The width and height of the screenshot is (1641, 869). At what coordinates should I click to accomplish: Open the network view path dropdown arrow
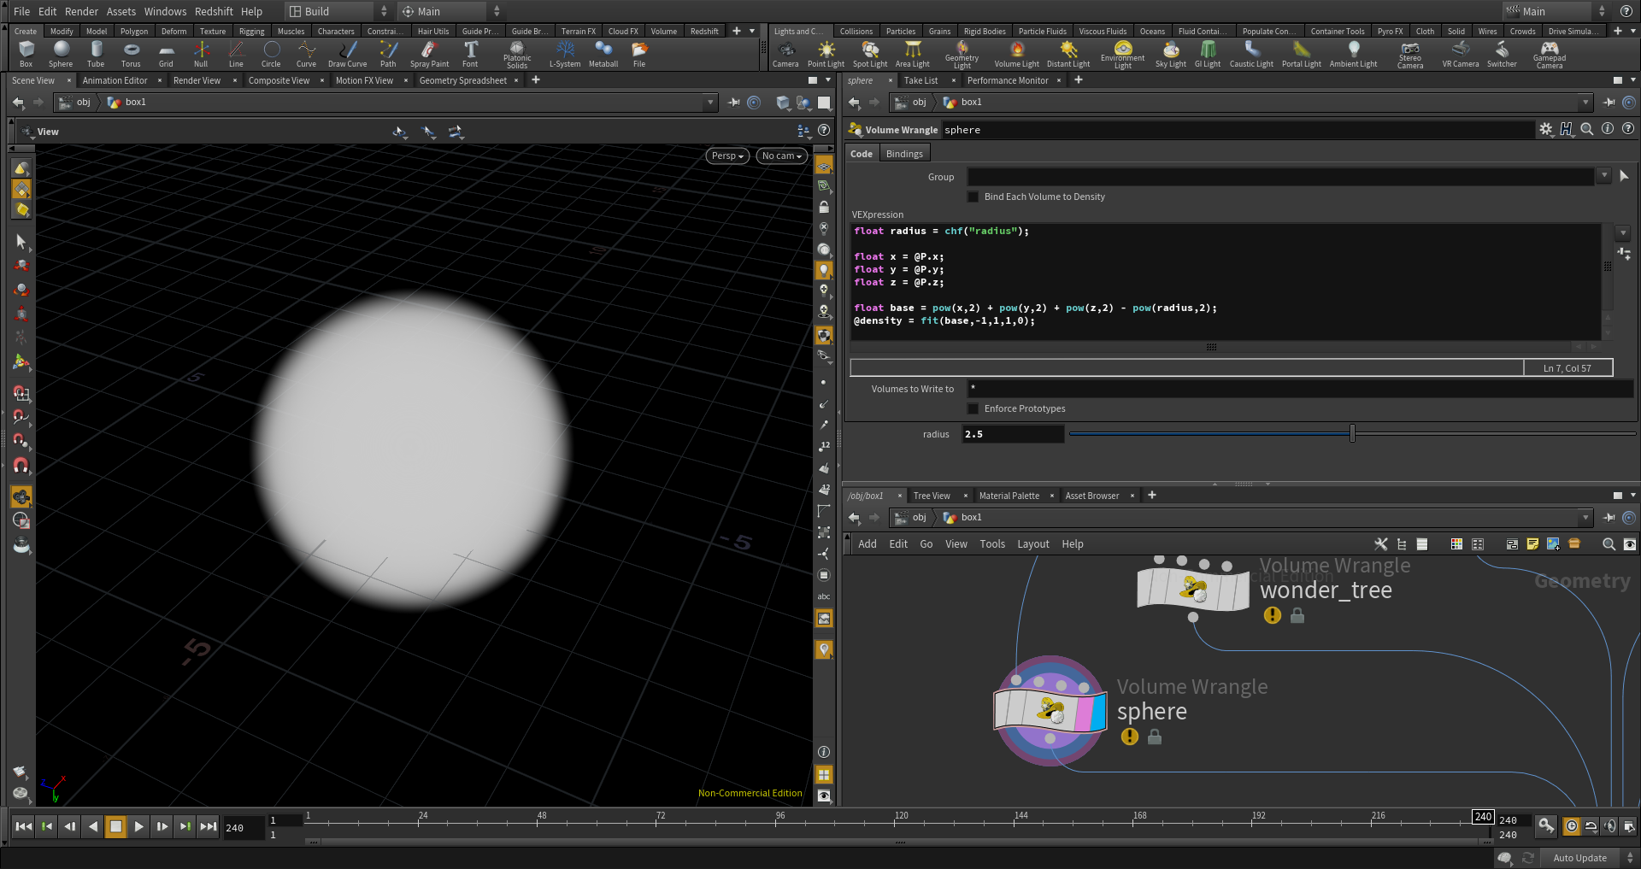tap(1585, 517)
